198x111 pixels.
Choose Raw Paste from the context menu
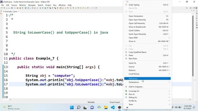tap(147, 59)
